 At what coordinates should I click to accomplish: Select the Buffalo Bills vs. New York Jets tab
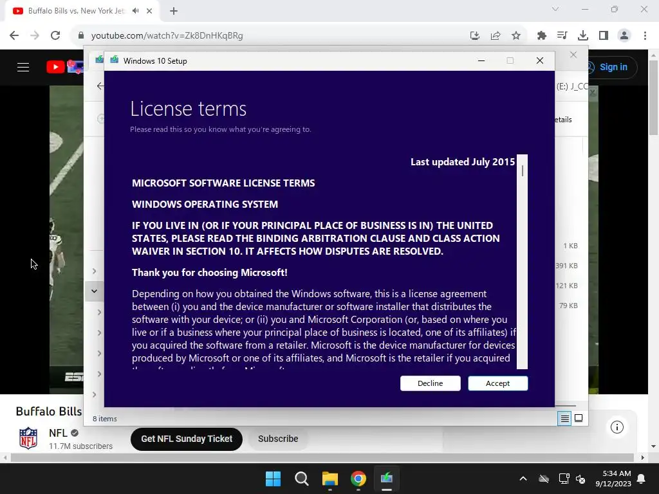coord(82,11)
